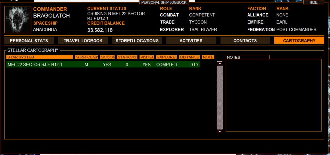Open the Stored Locations tab

tap(137, 40)
